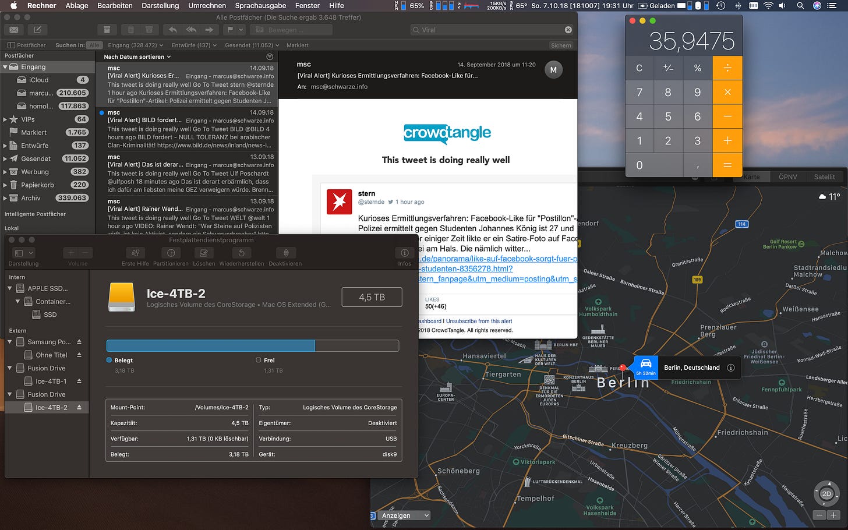Click the Deaktivieren icon
Viewport: 848px width, 530px height.
coord(285,253)
